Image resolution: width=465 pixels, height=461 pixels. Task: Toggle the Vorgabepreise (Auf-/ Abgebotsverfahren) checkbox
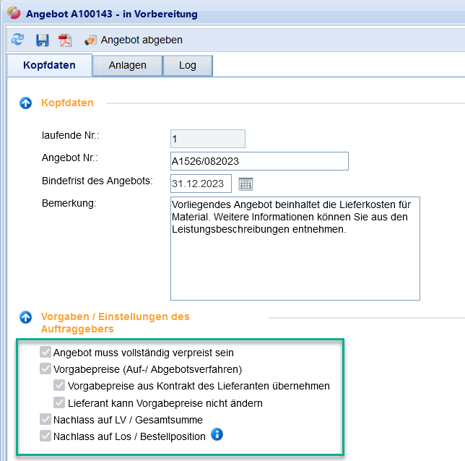tap(45, 369)
